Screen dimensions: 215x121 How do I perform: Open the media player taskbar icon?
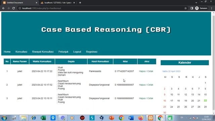(x=73, y=118)
